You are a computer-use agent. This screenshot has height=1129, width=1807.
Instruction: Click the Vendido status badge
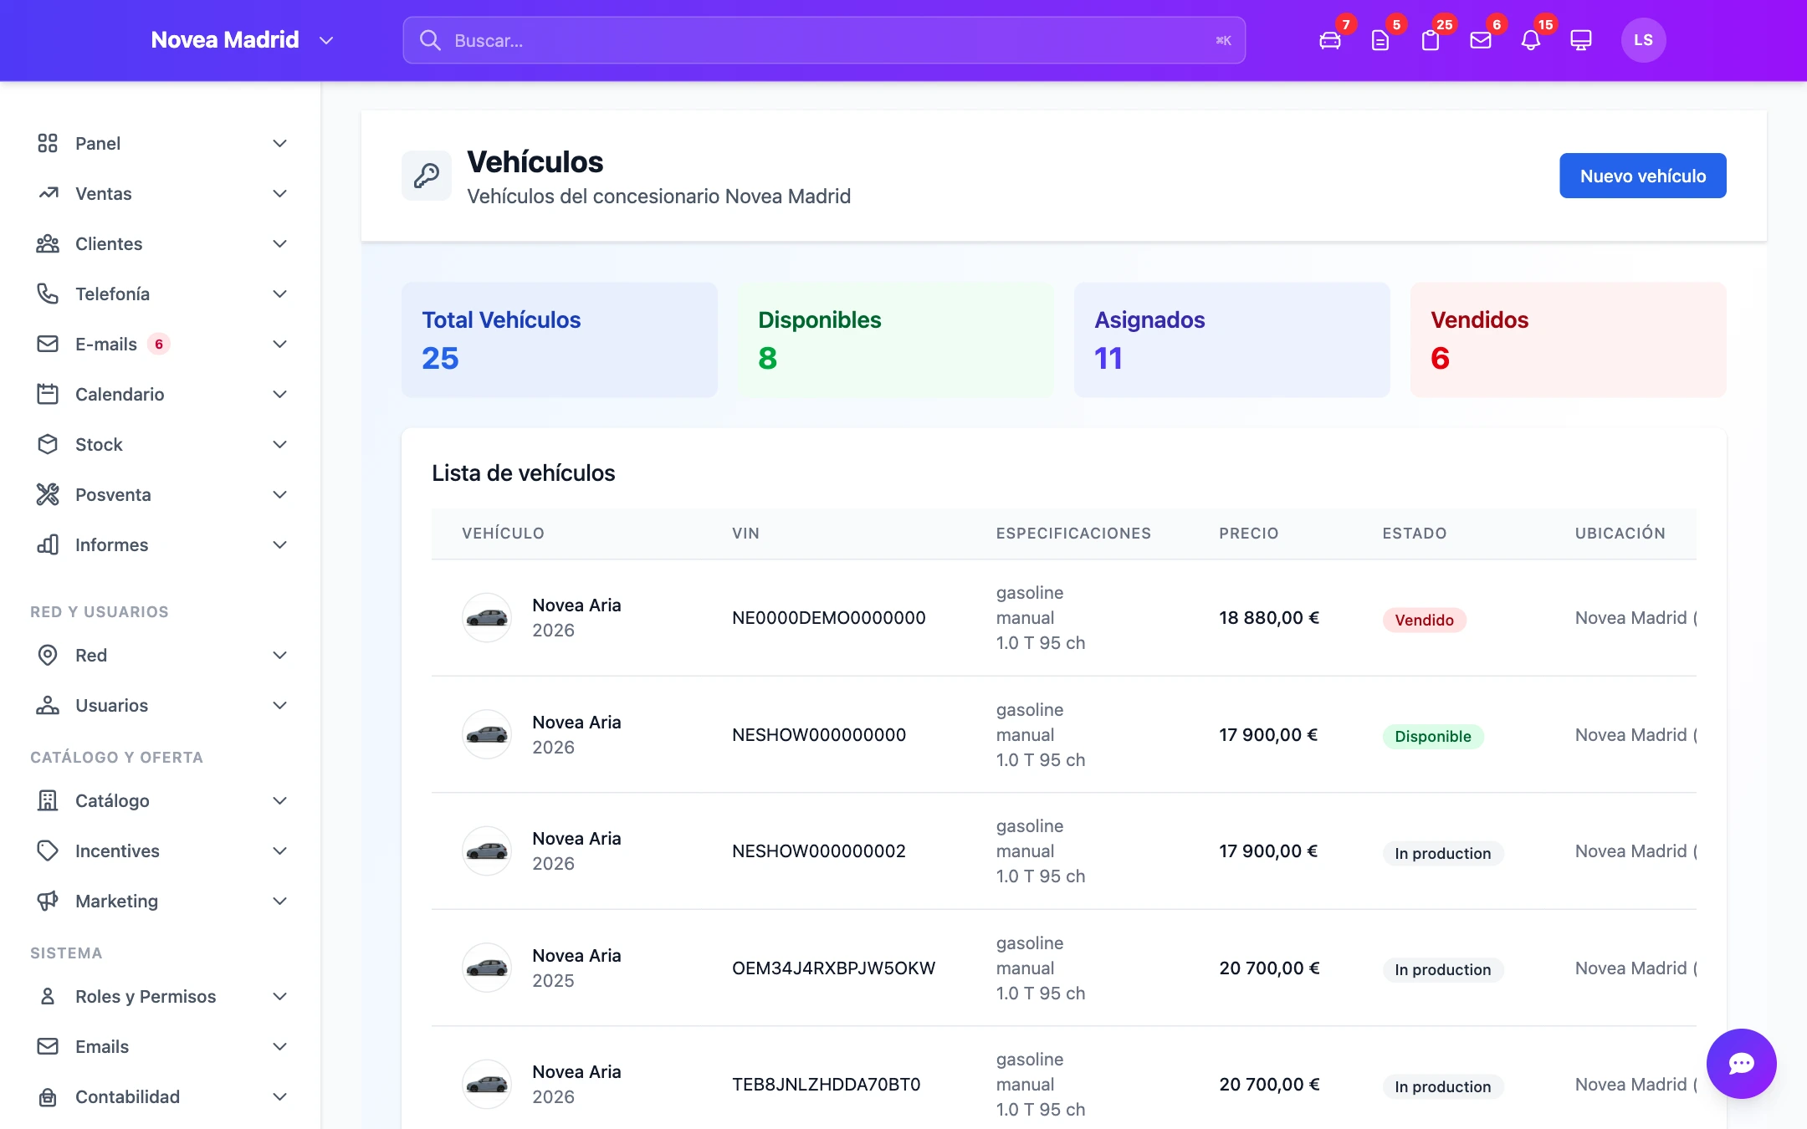pos(1424,620)
